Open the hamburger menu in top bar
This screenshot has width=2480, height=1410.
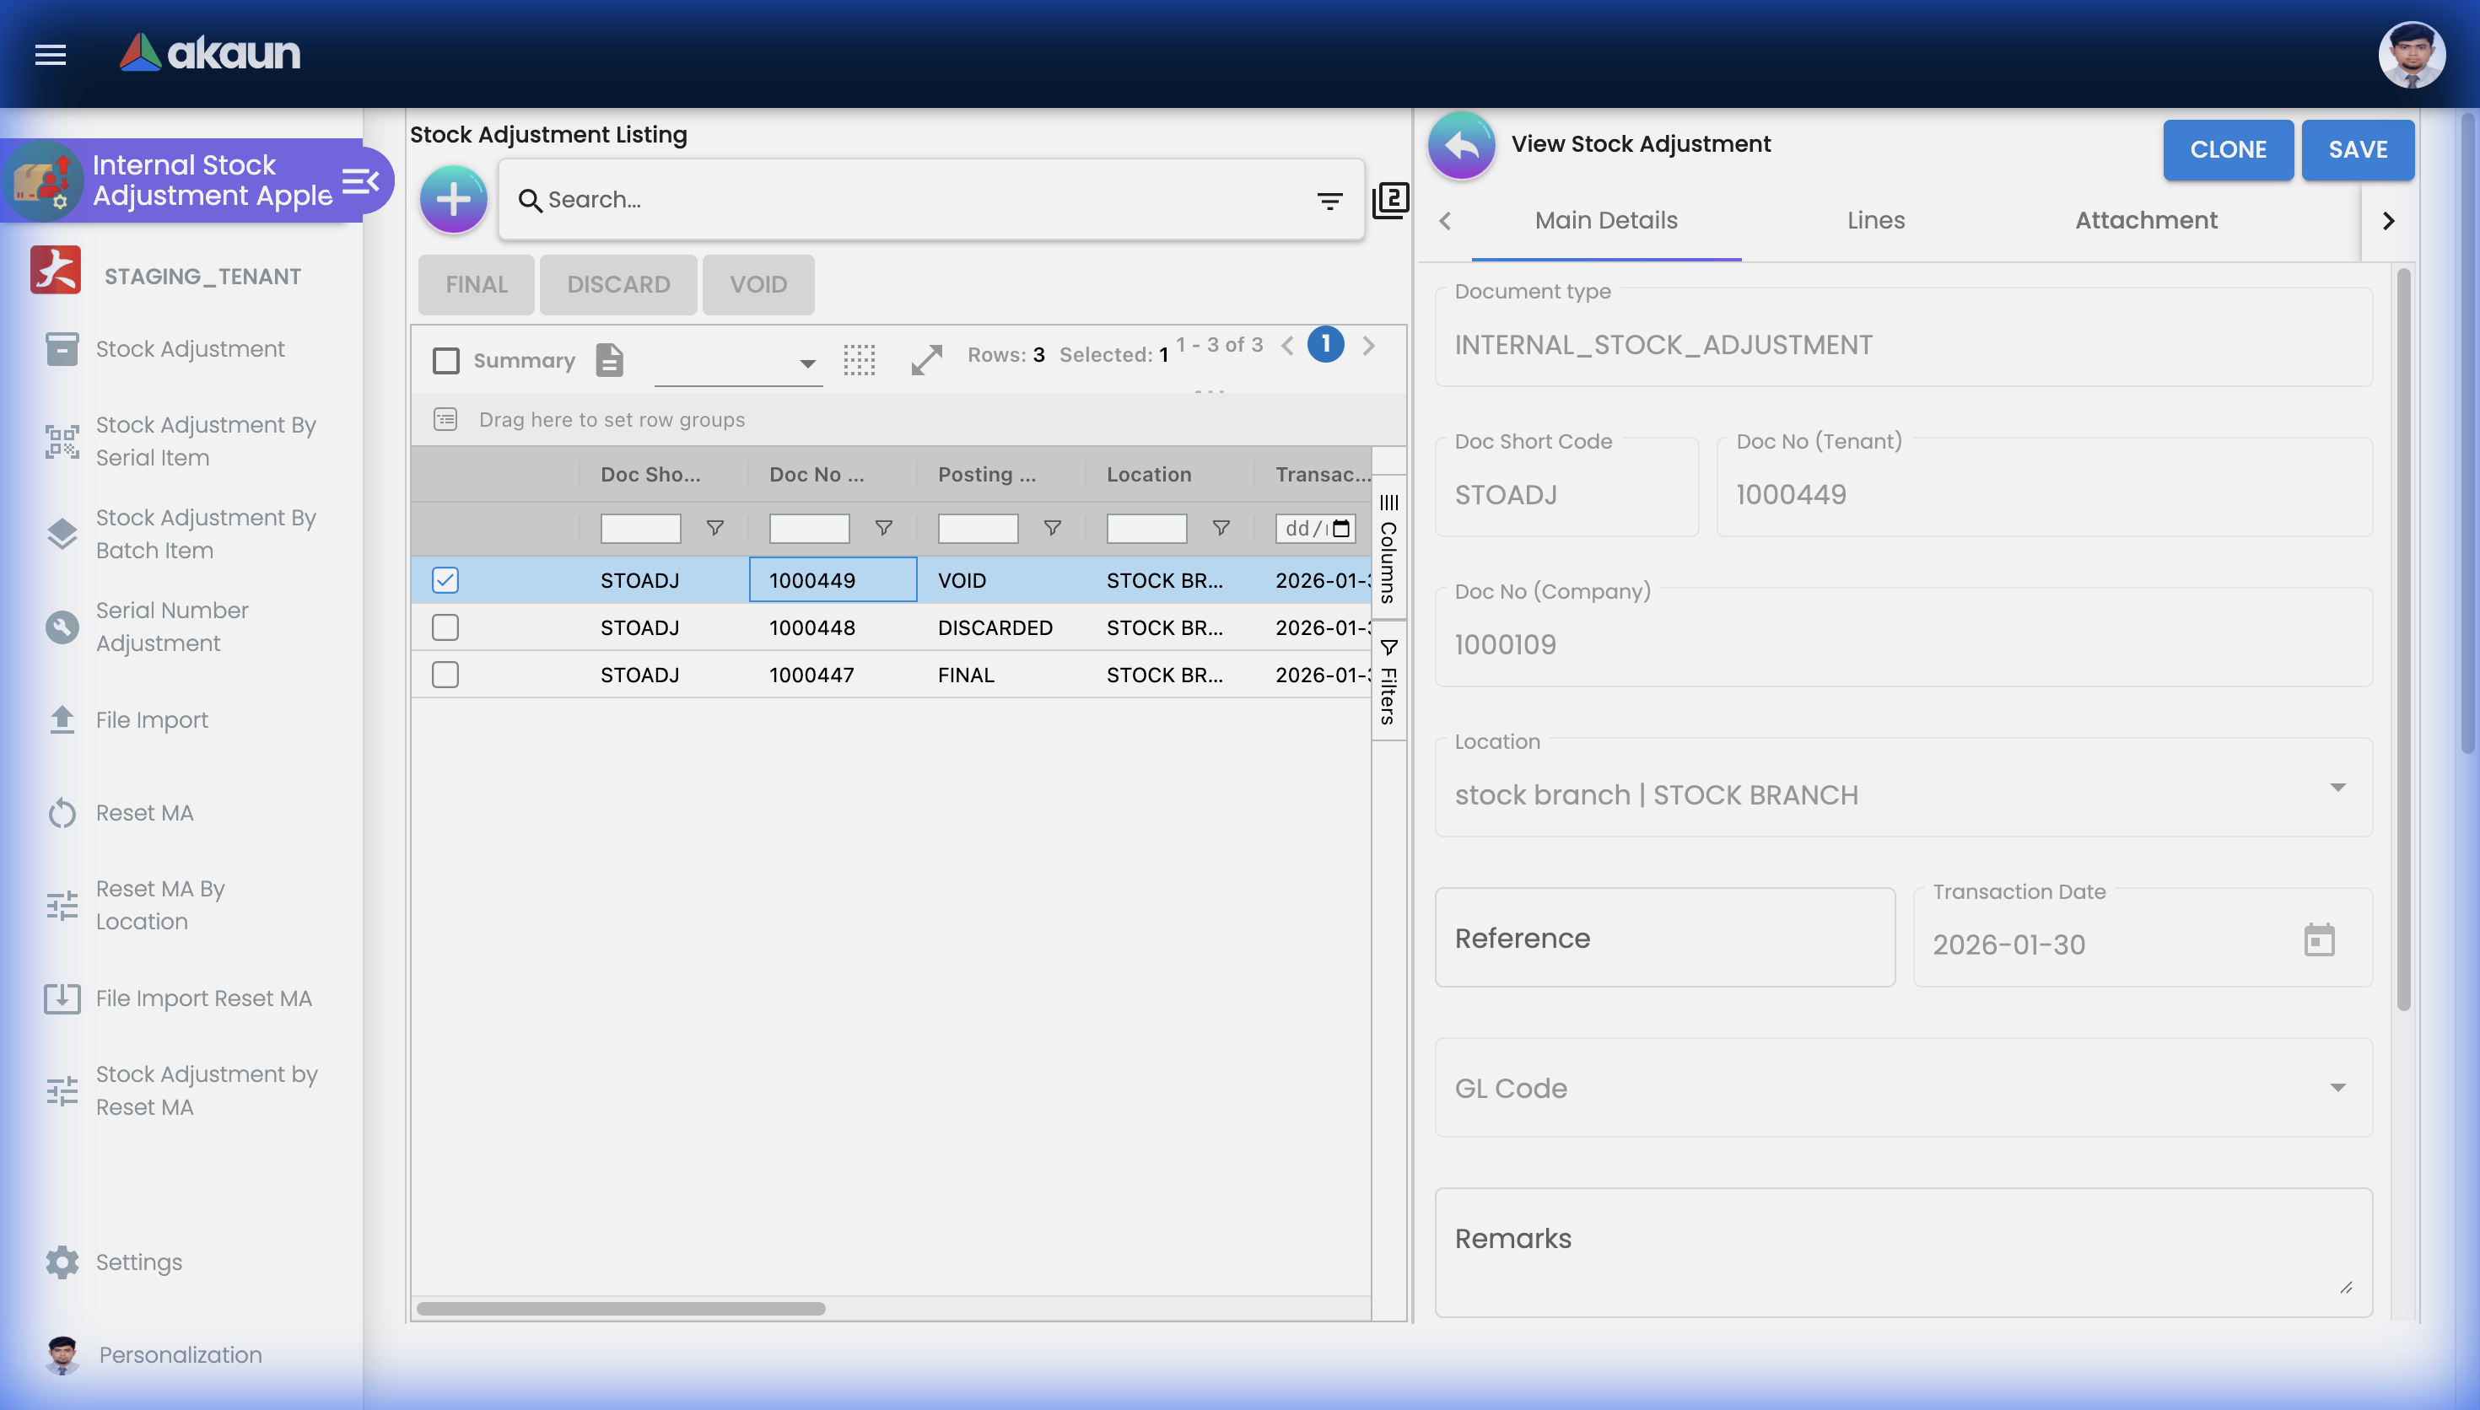point(51,54)
